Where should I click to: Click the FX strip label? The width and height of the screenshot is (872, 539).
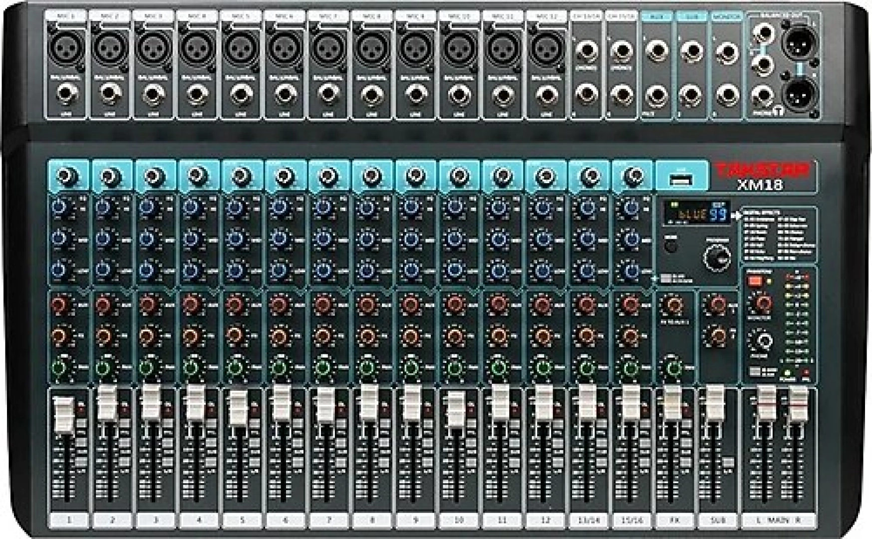click(674, 520)
